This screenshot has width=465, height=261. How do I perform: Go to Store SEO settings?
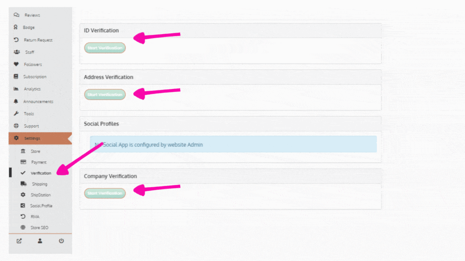(x=39, y=227)
